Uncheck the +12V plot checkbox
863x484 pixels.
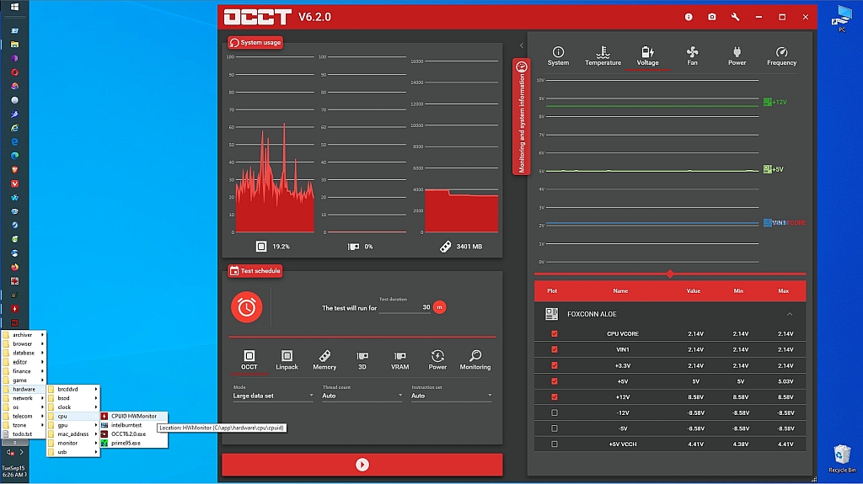click(x=555, y=396)
